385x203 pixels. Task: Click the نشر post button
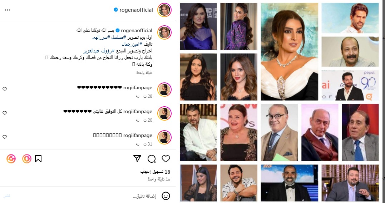tap(7, 196)
